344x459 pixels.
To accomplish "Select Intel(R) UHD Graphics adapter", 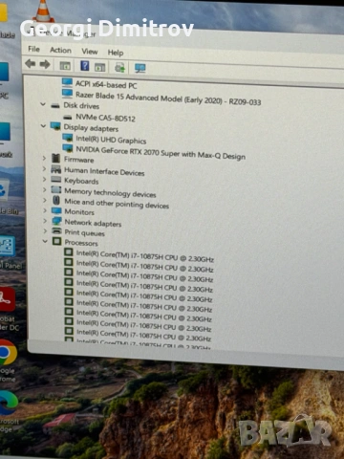I will coord(111,140).
